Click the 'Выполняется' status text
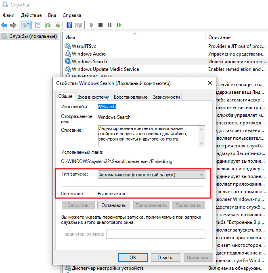 [x=111, y=194]
